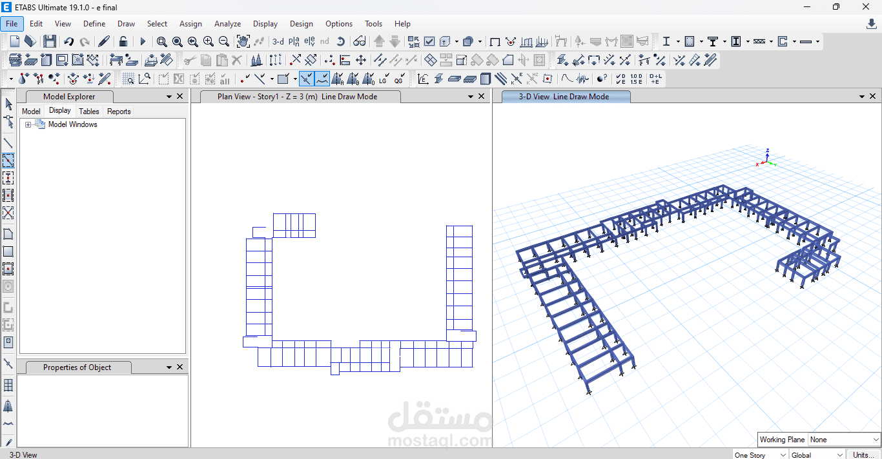
Task: Open 3-D View window dropdown arrow
Action: (862, 96)
